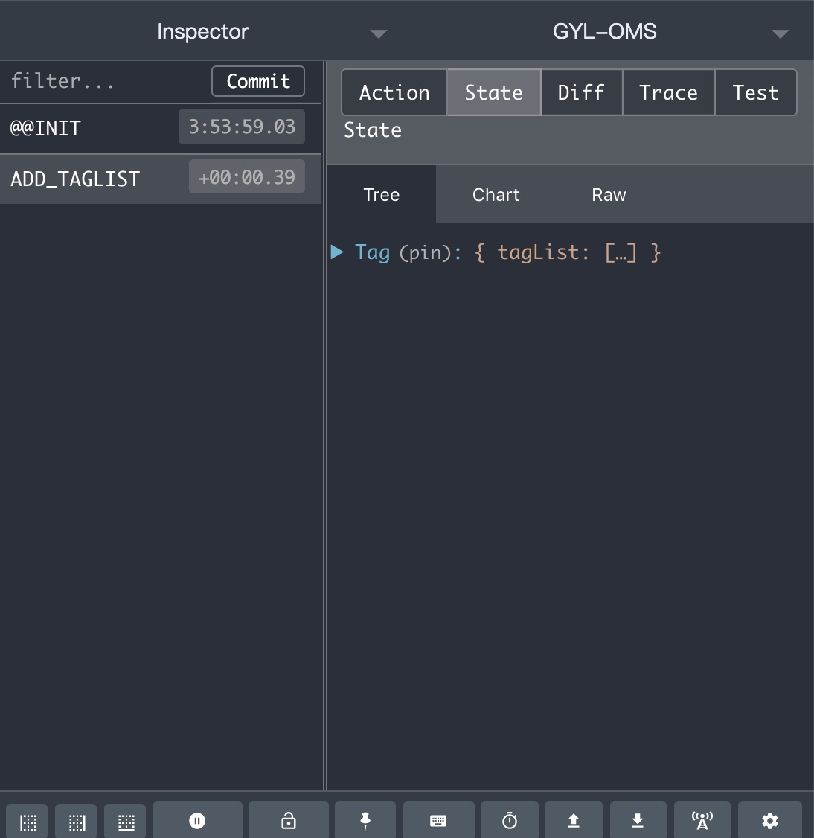Pause recording with the pause icon
The width and height of the screenshot is (814, 838).
[x=197, y=820]
